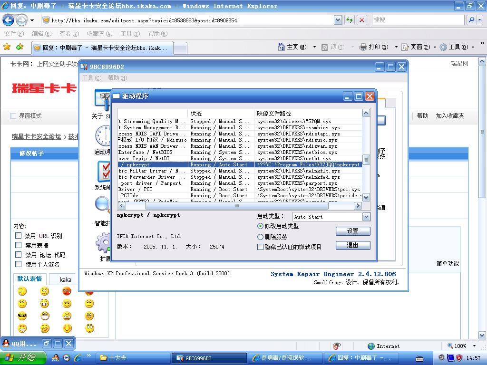
Task: Refresh the page with the green arrows icon
Action: (x=350, y=20)
